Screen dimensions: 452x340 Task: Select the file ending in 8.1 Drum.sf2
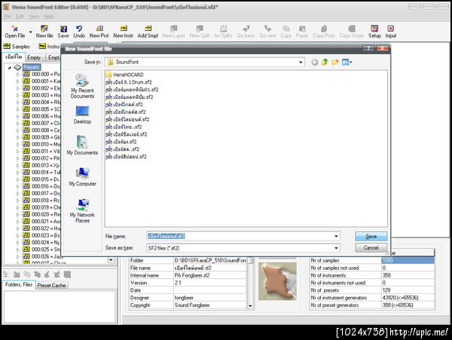click(x=129, y=82)
